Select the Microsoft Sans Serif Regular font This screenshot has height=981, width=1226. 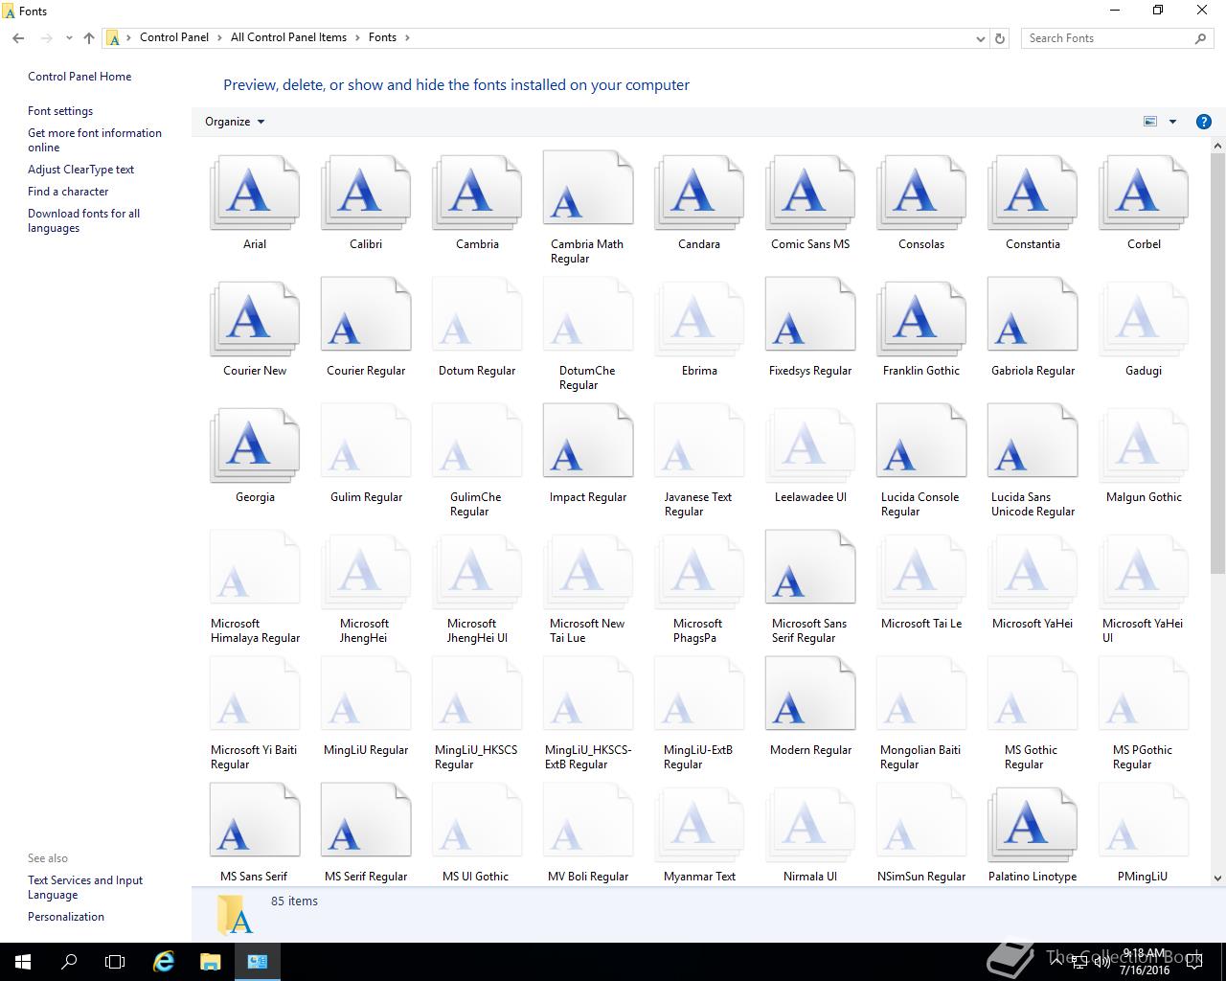tap(810, 567)
